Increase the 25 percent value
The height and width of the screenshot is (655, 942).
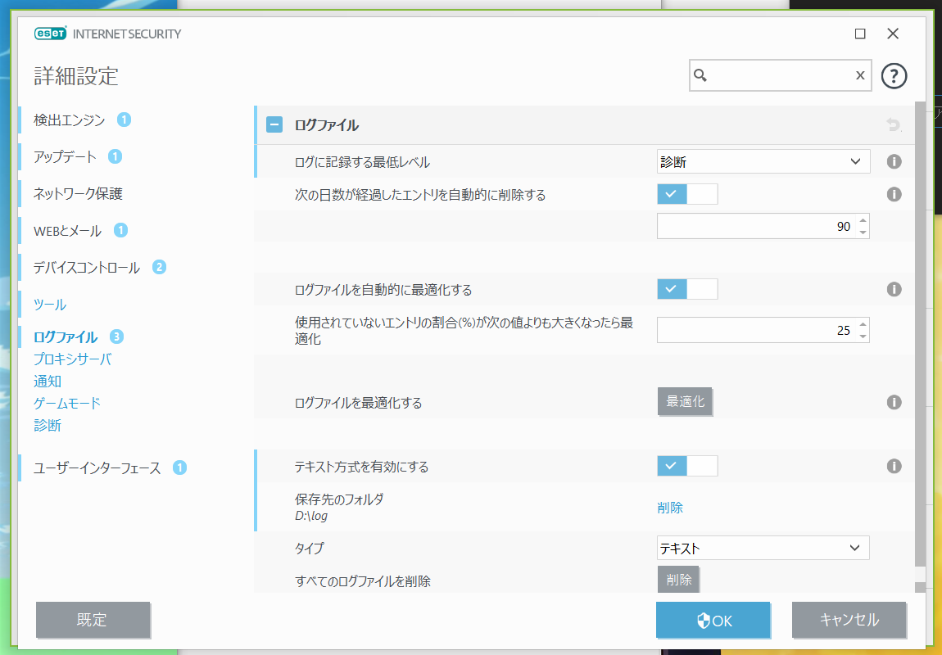point(863,324)
